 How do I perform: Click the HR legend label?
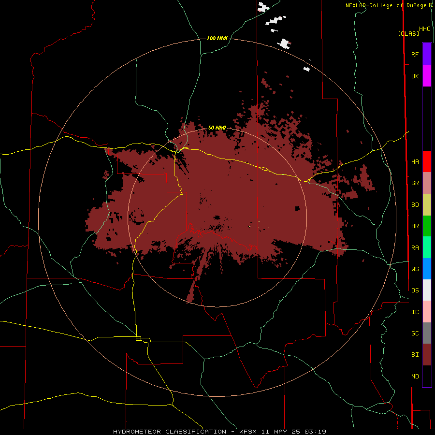pyautogui.click(x=415, y=226)
